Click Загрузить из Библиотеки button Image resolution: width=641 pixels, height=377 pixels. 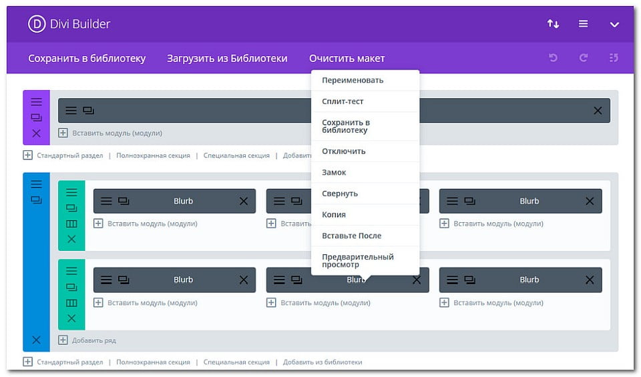(x=227, y=58)
